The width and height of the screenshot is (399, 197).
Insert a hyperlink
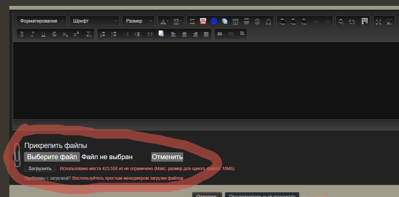pos(220,34)
